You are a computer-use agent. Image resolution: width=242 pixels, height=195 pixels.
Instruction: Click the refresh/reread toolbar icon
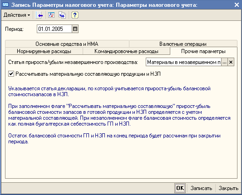[51, 15]
